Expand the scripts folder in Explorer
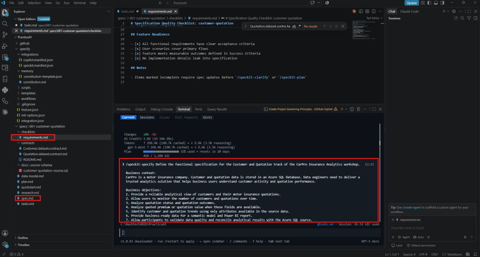This screenshot has height=257, width=480. click(x=26, y=88)
